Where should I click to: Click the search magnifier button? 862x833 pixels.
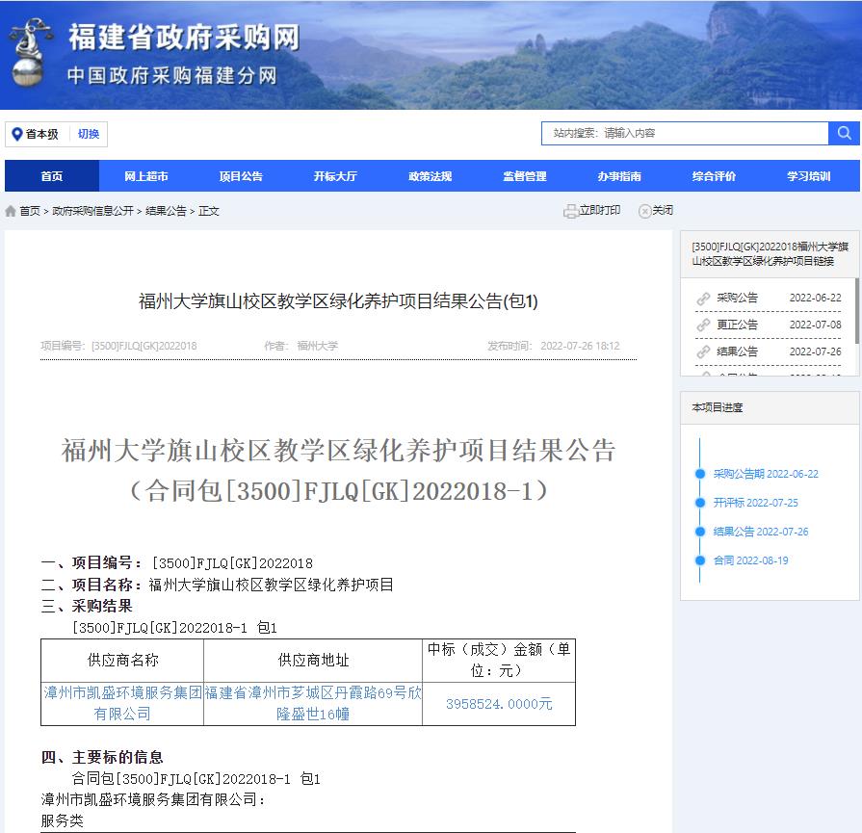[844, 133]
